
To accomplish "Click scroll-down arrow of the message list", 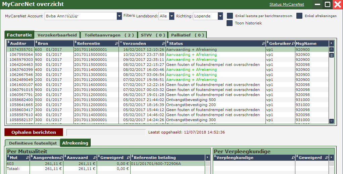I will [x=332, y=121].
